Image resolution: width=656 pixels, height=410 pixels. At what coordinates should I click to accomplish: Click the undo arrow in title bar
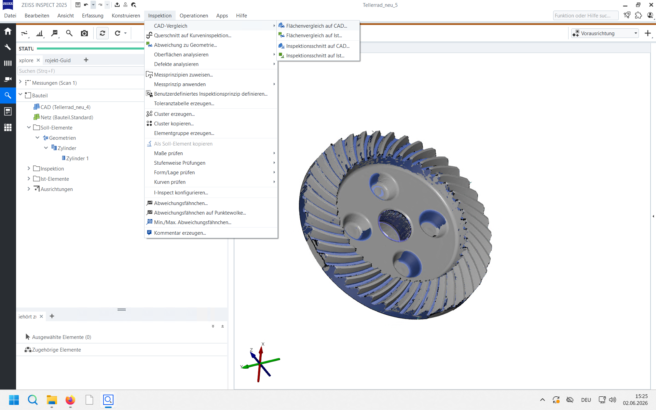(x=86, y=5)
